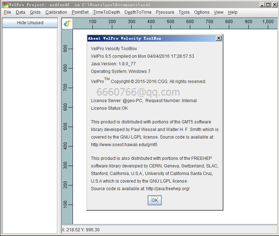
Task: Click the 900 mark on vertical ruler
Action: (65, 49)
